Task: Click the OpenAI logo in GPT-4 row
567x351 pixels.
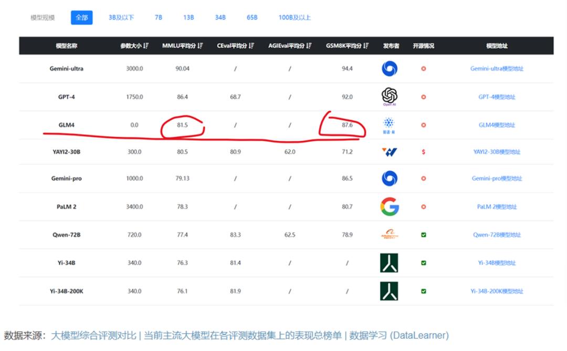Action: (390, 96)
